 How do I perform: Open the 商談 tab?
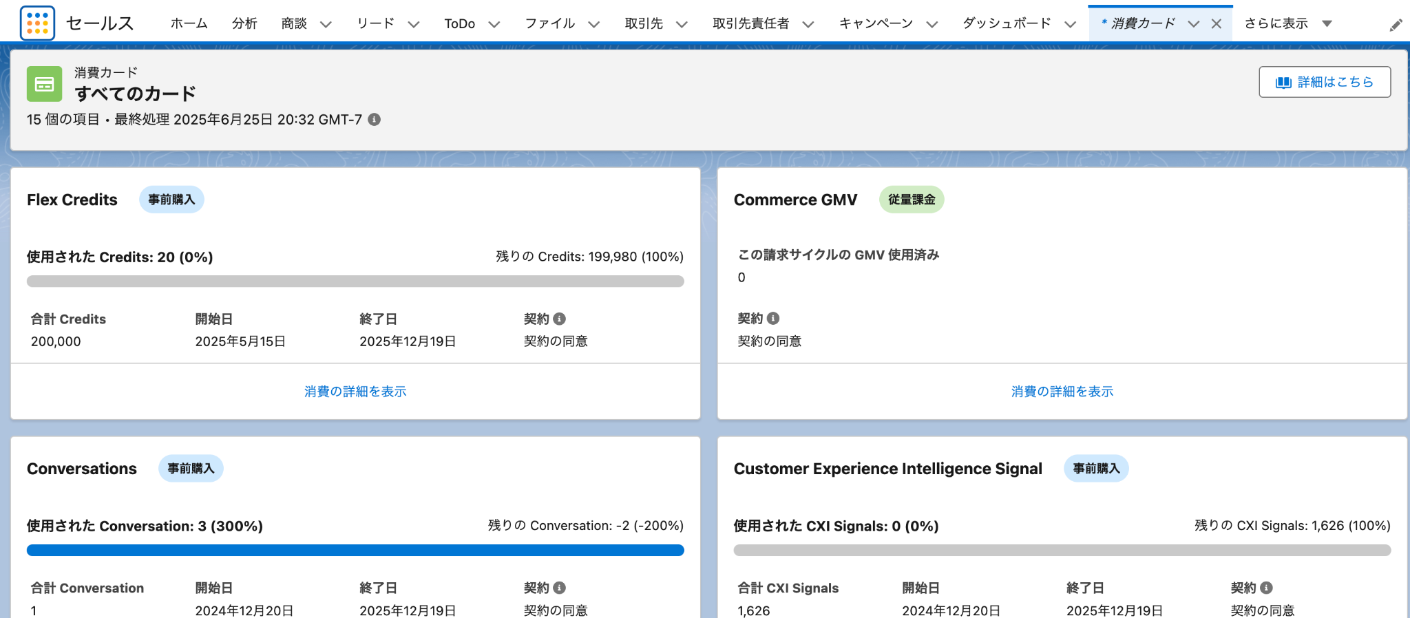coord(294,23)
